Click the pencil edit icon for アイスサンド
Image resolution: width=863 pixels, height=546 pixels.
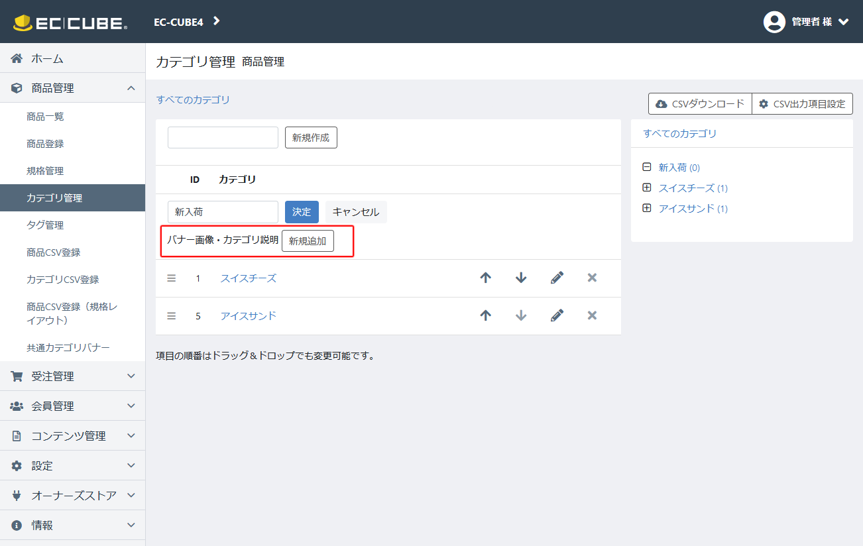coord(557,316)
